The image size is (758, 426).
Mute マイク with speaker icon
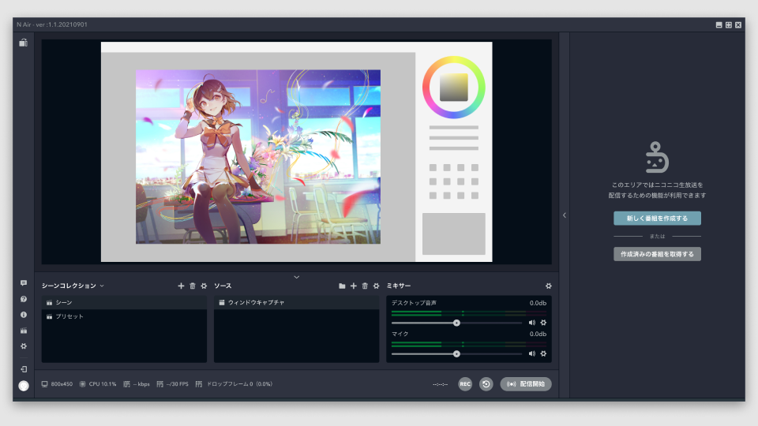(x=531, y=353)
